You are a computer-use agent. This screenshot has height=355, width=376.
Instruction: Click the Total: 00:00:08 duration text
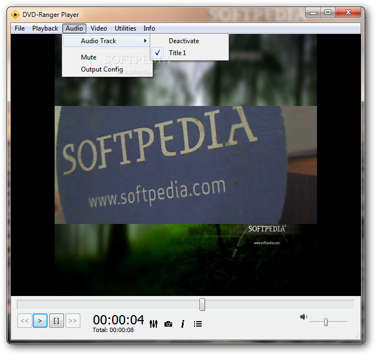coord(113,330)
